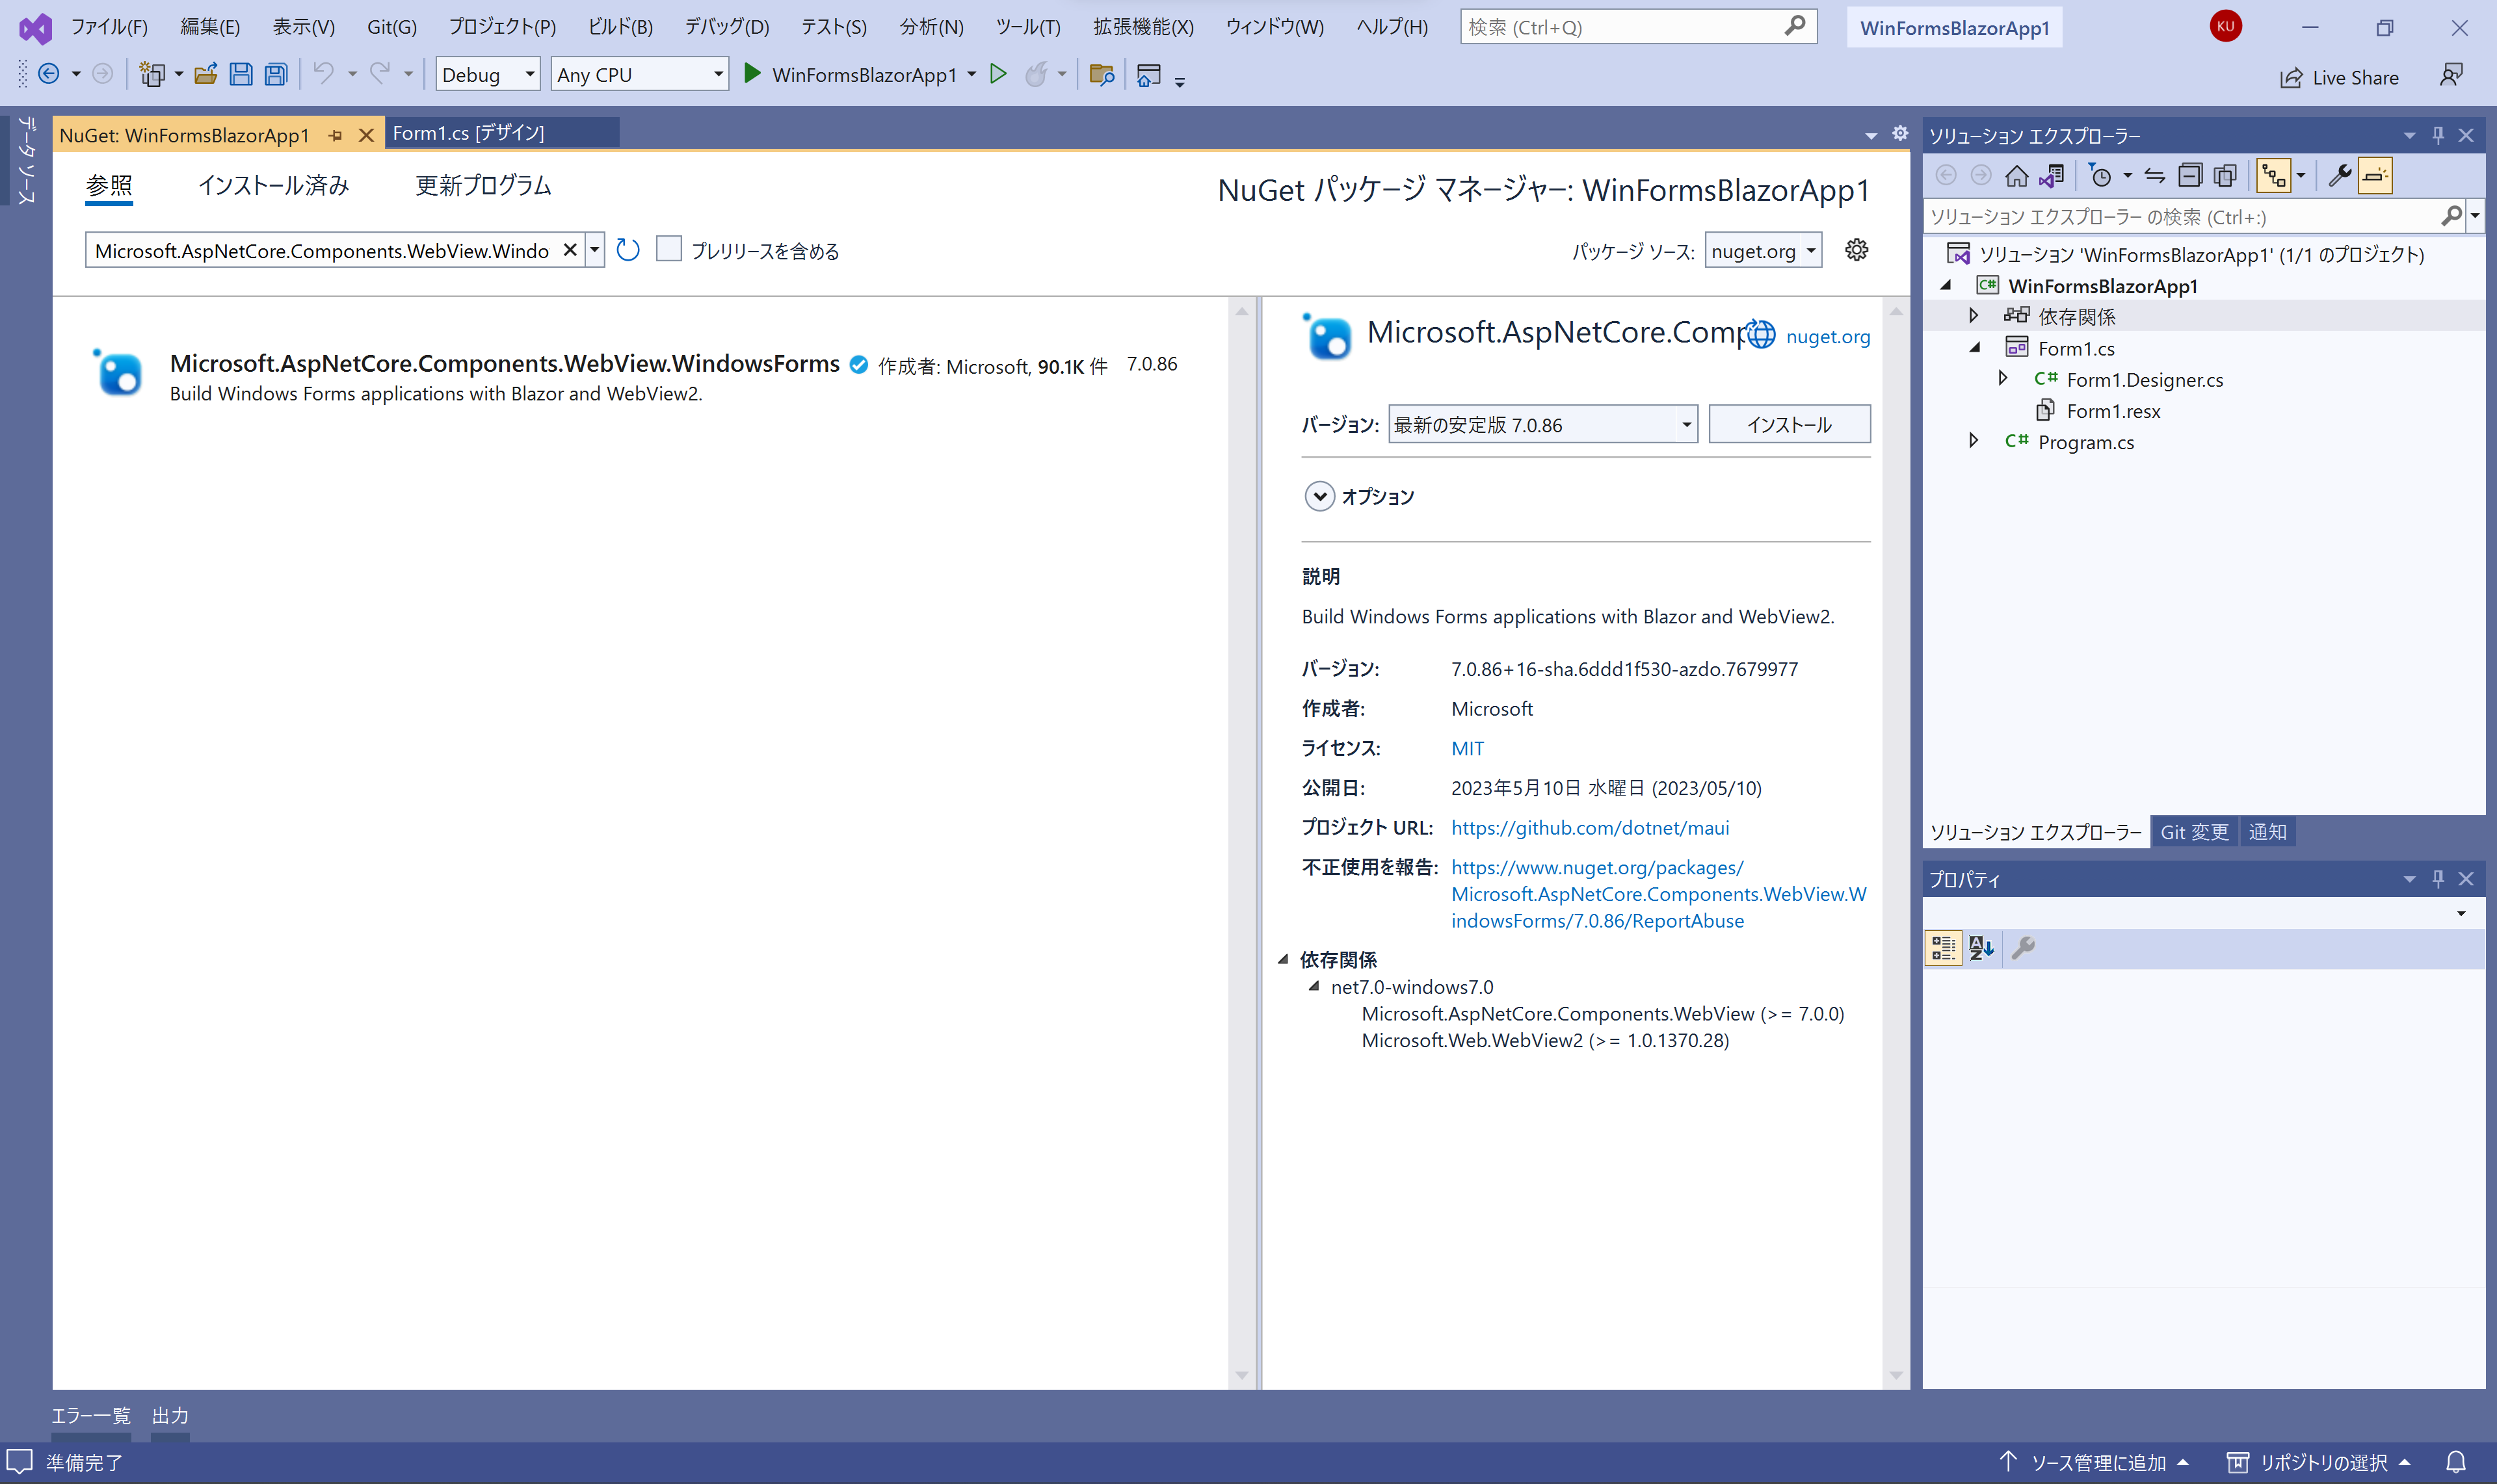
Task: Switch to インストール済み tab
Action: click(273, 185)
